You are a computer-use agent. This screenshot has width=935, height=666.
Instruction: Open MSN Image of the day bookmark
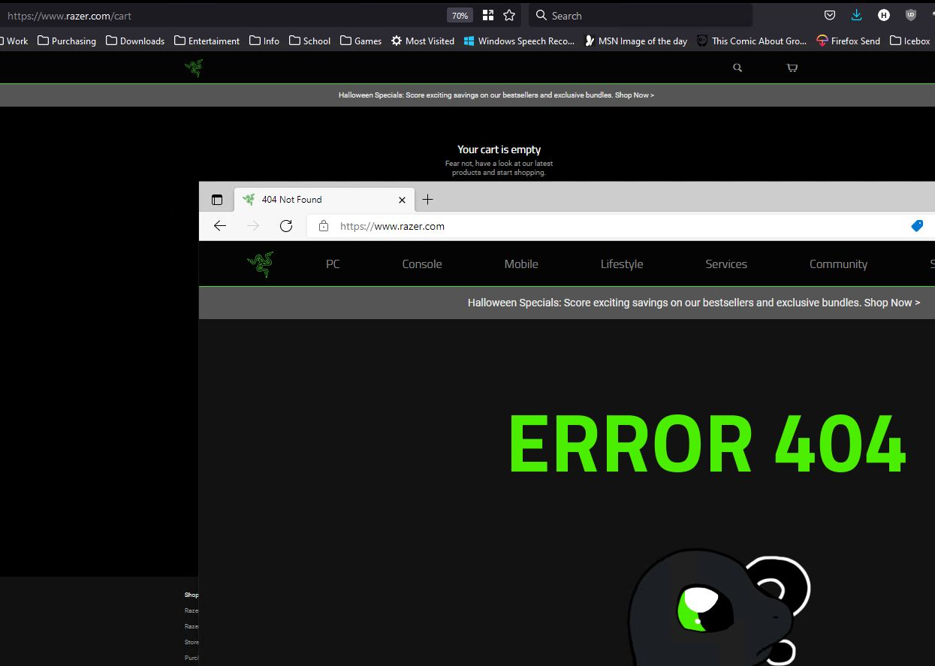click(635, 41)
